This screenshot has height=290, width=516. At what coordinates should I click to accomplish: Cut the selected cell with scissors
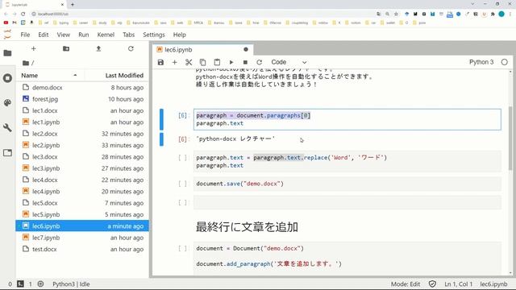[x=189, y=62]
